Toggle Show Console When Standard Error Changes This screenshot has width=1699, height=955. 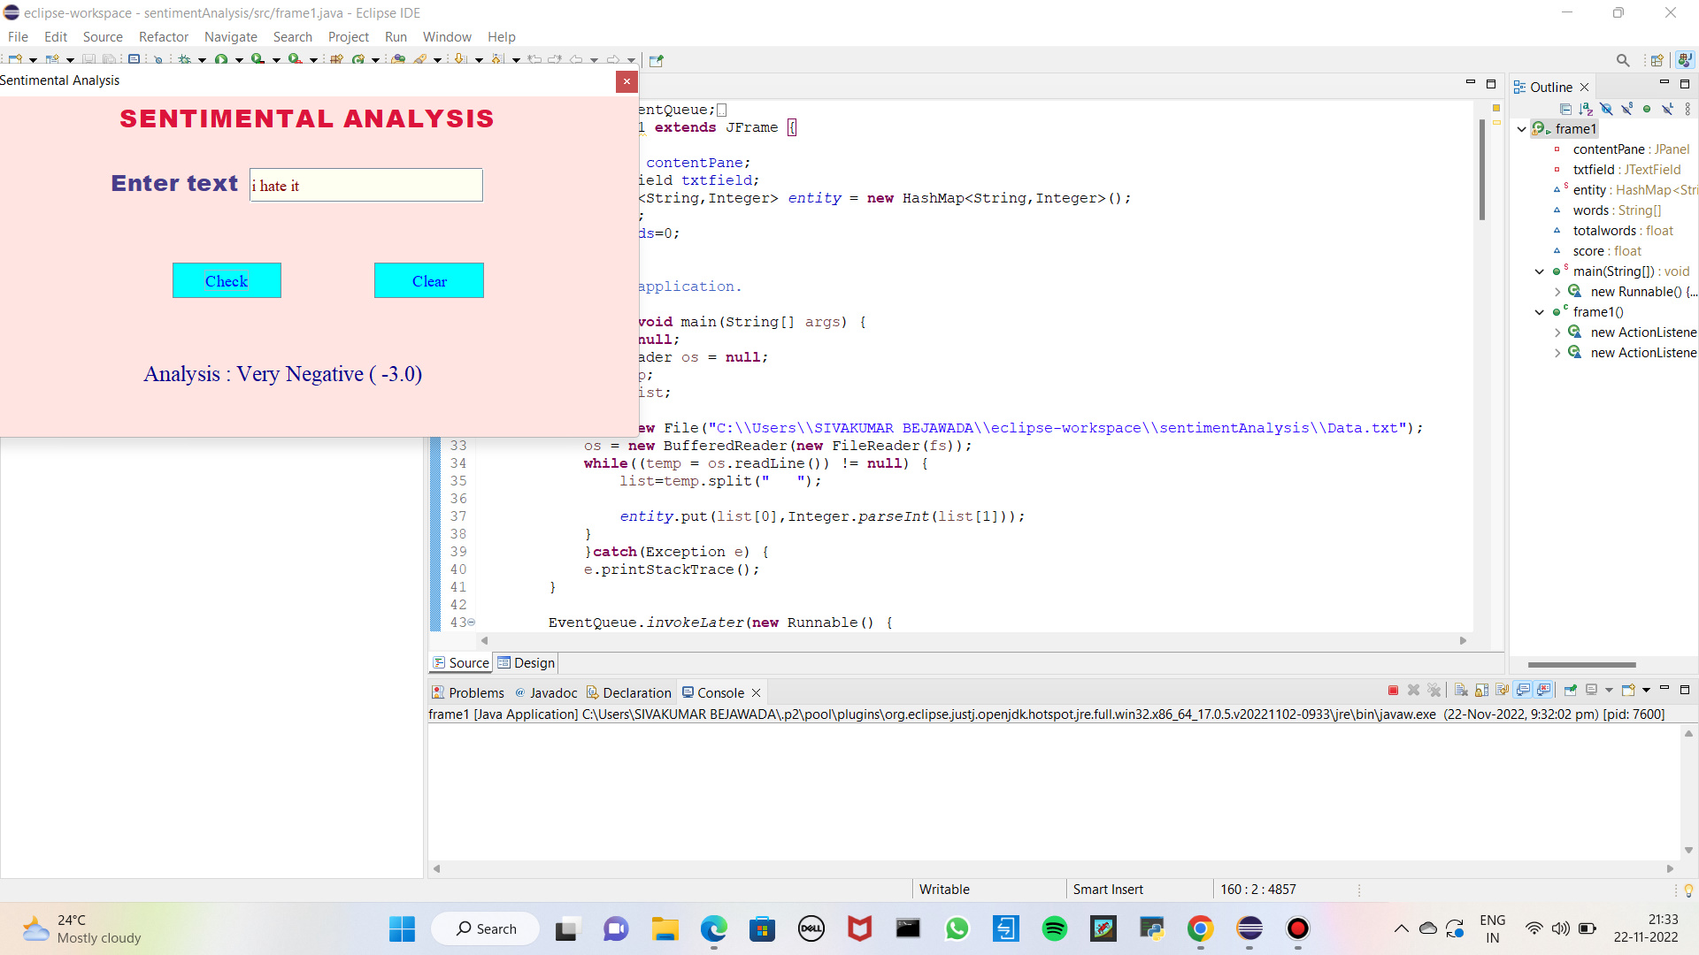(1545, 691)
